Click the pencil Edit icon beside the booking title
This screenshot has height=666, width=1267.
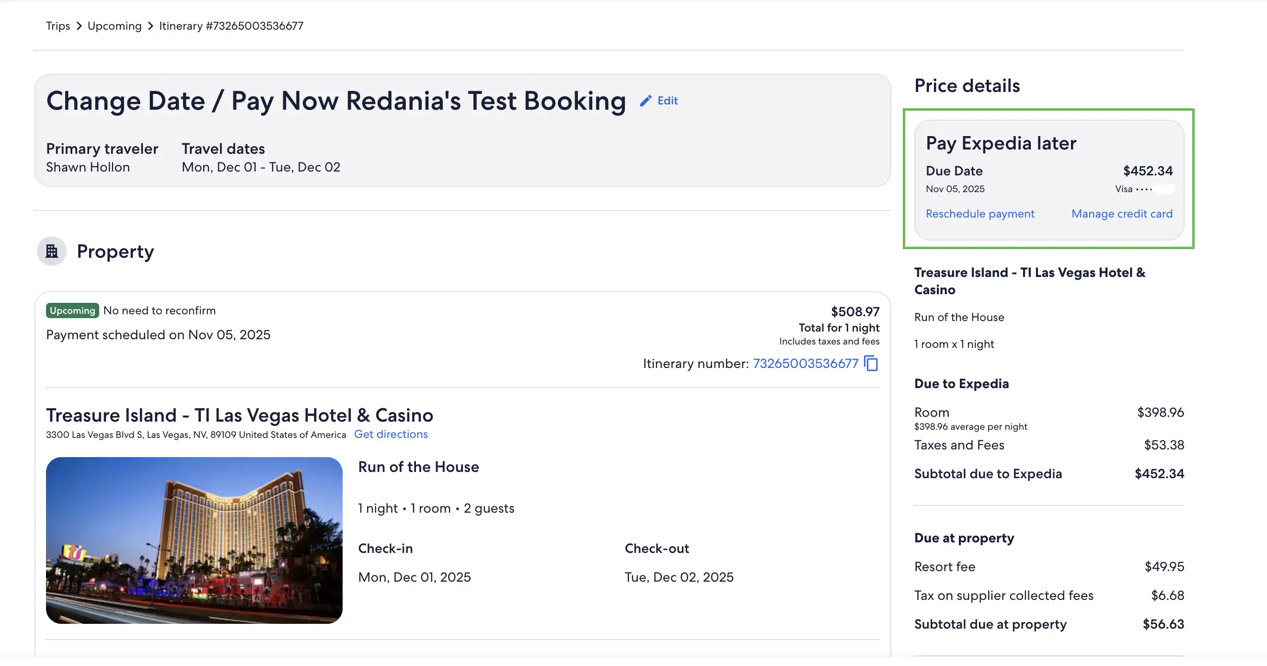point(646,100)
